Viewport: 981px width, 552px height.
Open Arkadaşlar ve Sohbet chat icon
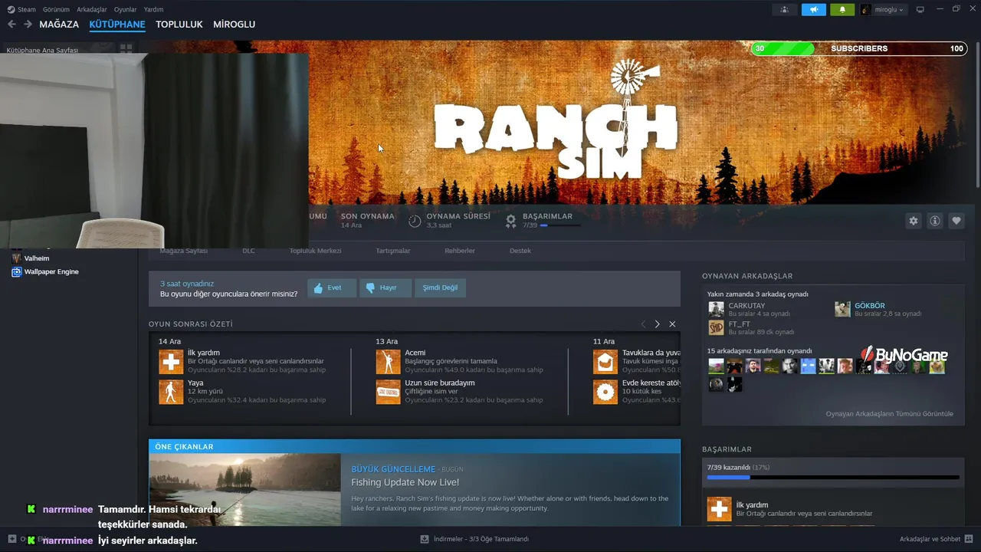pos(969,539)
